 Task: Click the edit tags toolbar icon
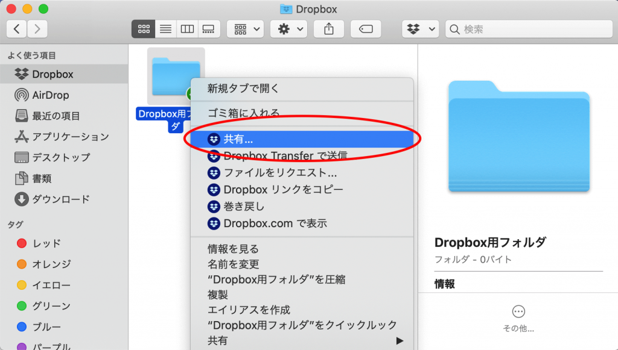(x=366, y=29)
